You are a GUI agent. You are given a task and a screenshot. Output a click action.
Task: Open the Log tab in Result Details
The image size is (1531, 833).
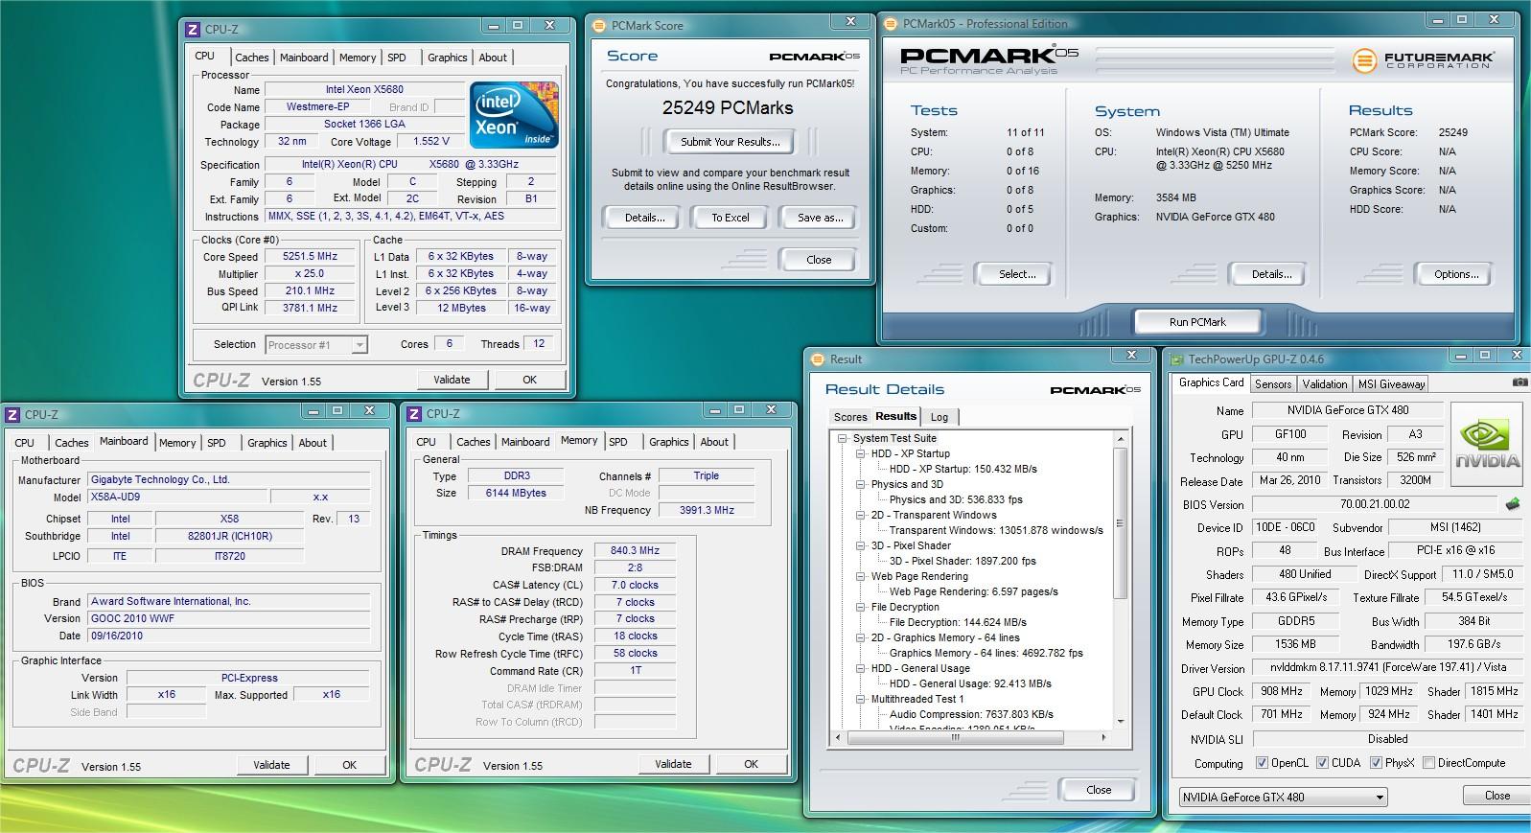tap(939, 417)
